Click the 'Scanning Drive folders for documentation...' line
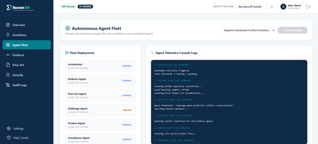This screenshot has height=144, width=318. coord(179,93)
